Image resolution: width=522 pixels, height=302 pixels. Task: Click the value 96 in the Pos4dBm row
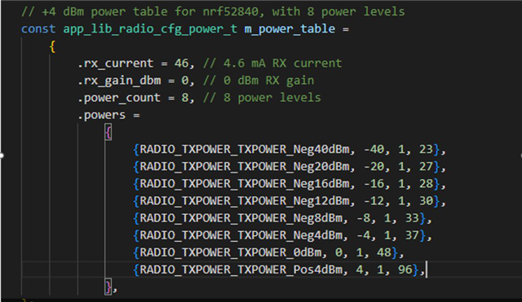pos(405,269)
